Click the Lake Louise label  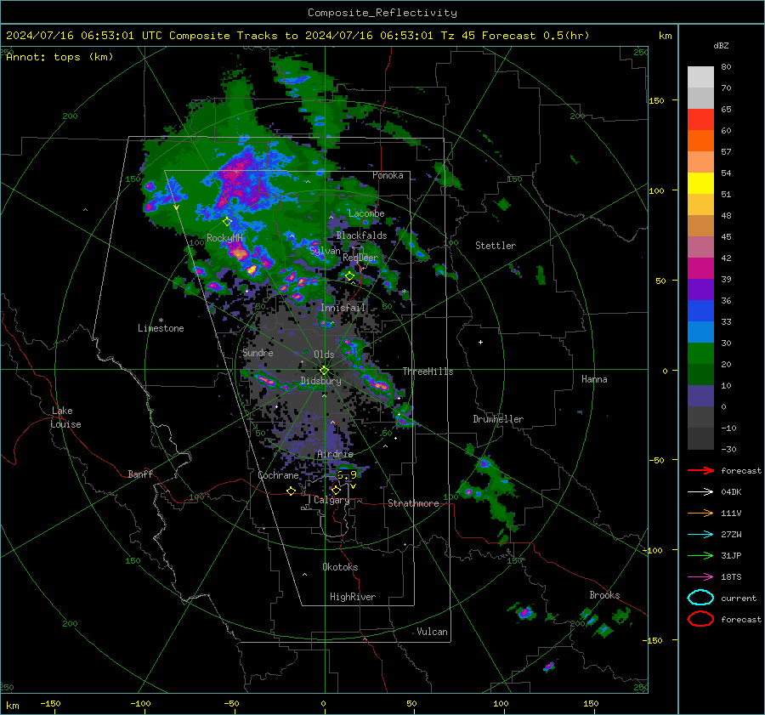(65, 417)
